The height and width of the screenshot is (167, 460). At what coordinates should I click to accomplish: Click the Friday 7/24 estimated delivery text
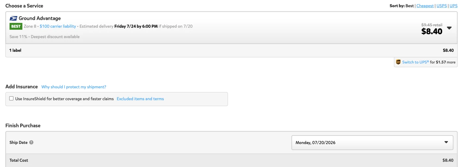(x=136, y=26)
